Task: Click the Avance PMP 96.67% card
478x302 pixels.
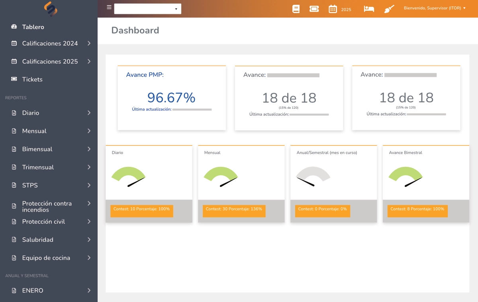Action: point(172,98)
